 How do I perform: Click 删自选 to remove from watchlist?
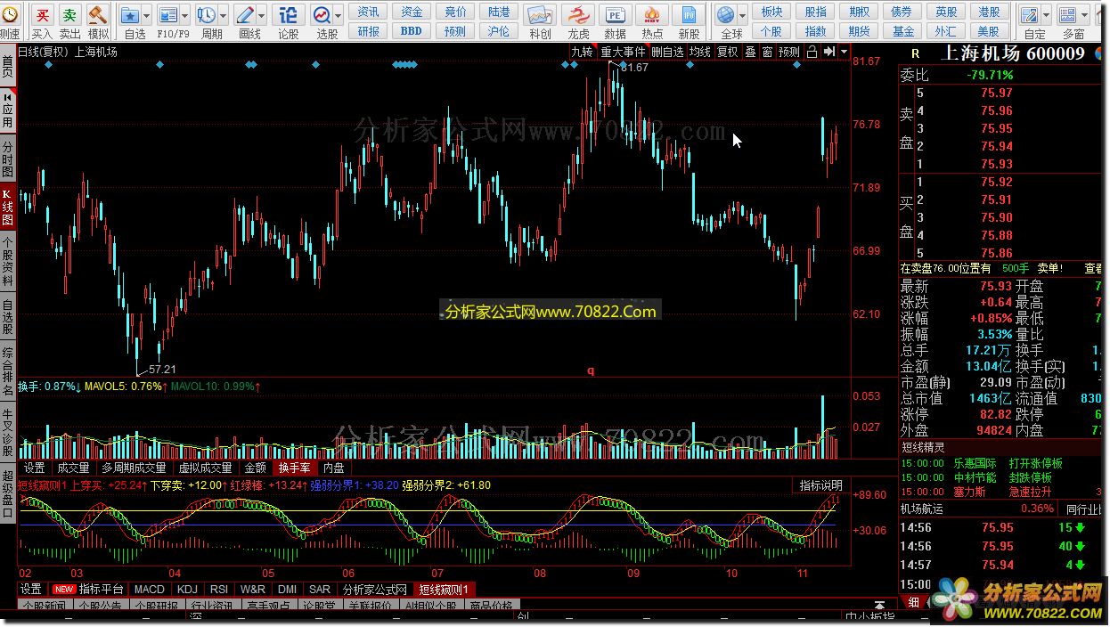click(x=668, y=52)
